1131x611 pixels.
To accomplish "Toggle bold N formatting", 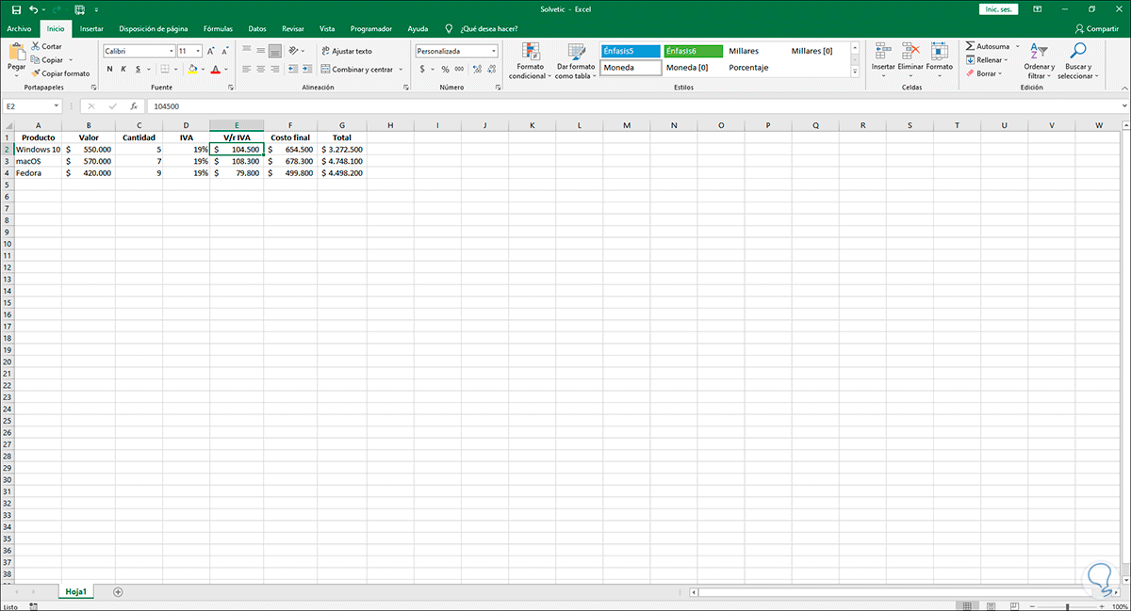I will pyautogui.click(x=109, y=69).
